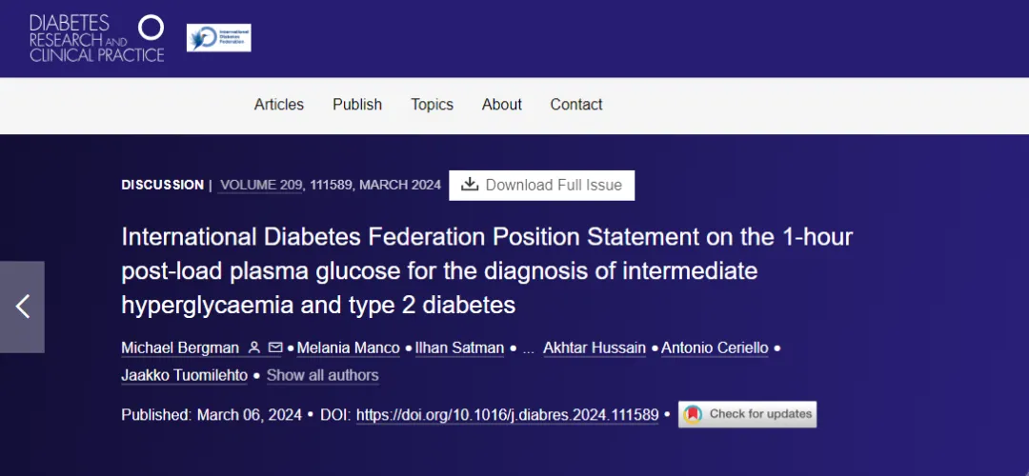Click the download icon in Download Full Issue
The width and height of the screenshot is (1029, 476).
point(469,185)
